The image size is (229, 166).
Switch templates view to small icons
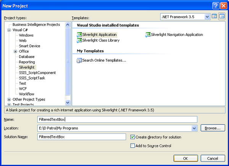[x=222, y=16]
